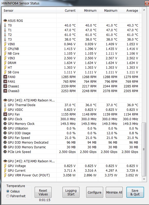Click the Reset Values button
This screenshot has width=149, height=205.
(x=43, y=192)
